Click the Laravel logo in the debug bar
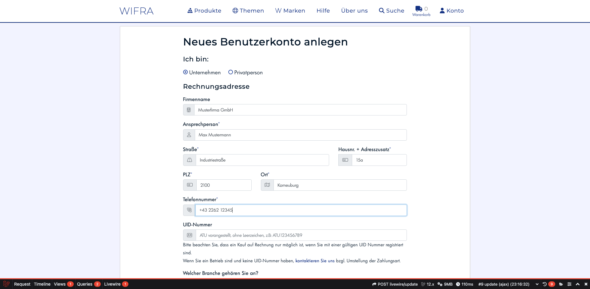Image resolution: width=590 pixels, height=289 pixels. pos(6,284)
